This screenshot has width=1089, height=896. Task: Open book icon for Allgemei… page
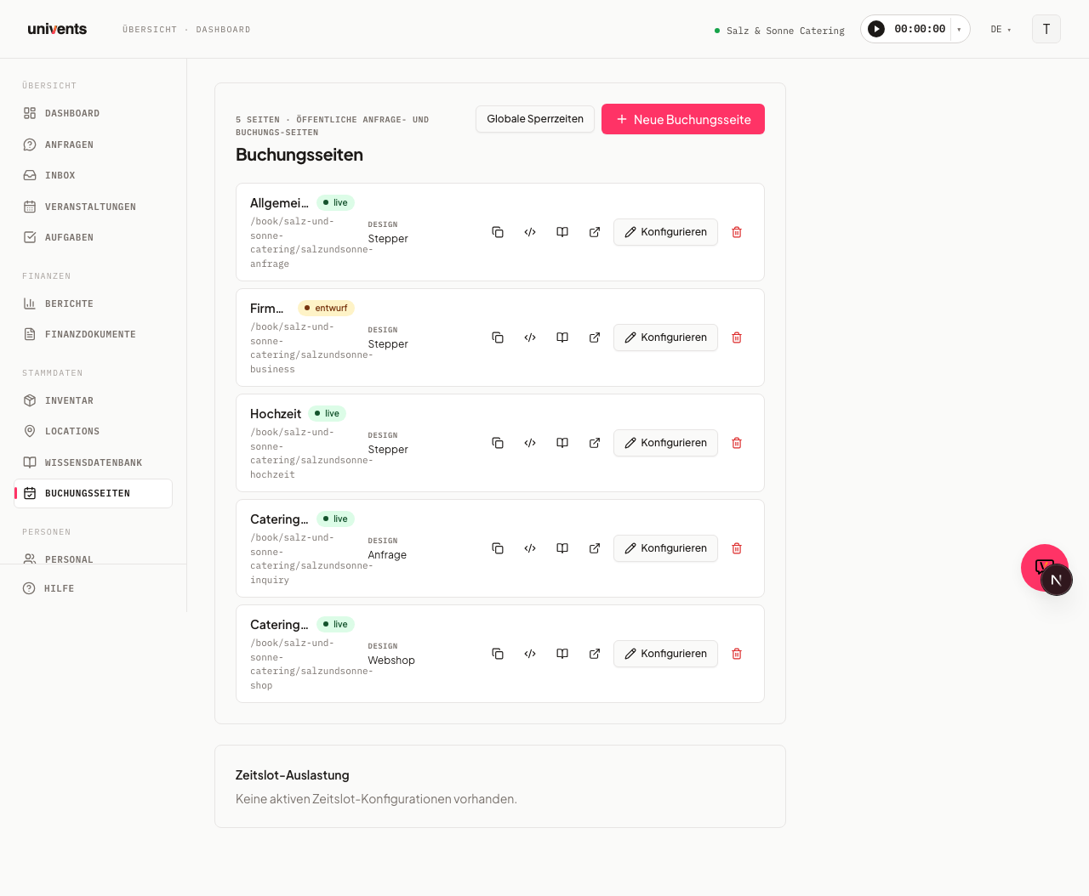click(562, 232)
